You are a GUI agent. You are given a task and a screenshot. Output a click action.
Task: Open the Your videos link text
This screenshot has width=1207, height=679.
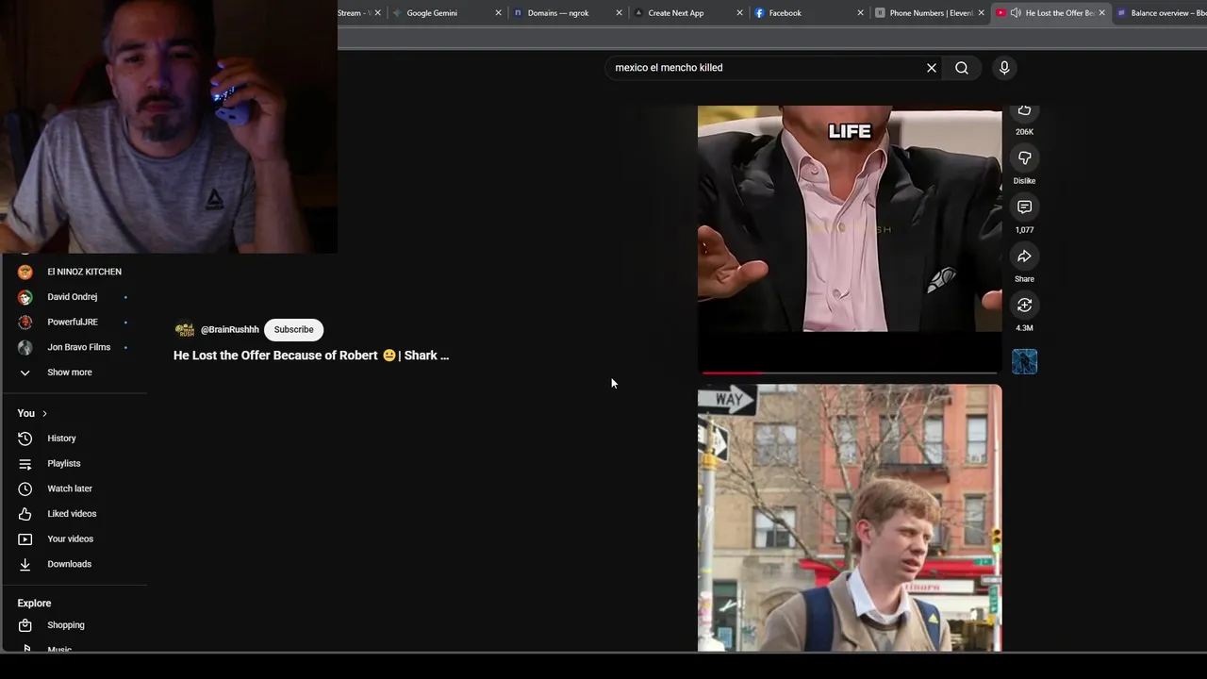(71, 539)
